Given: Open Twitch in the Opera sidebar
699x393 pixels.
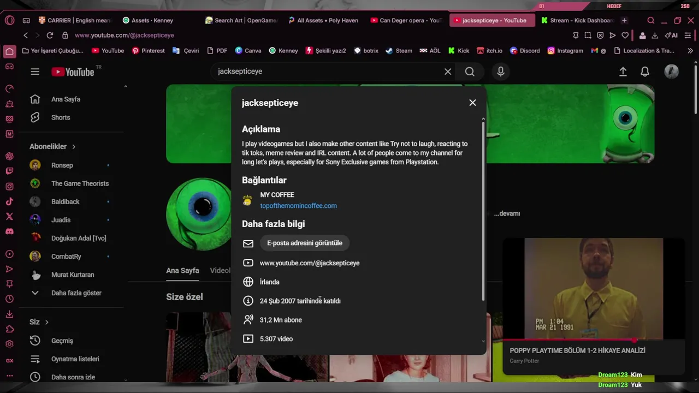Looking at the screenshot, I should 9,171.
